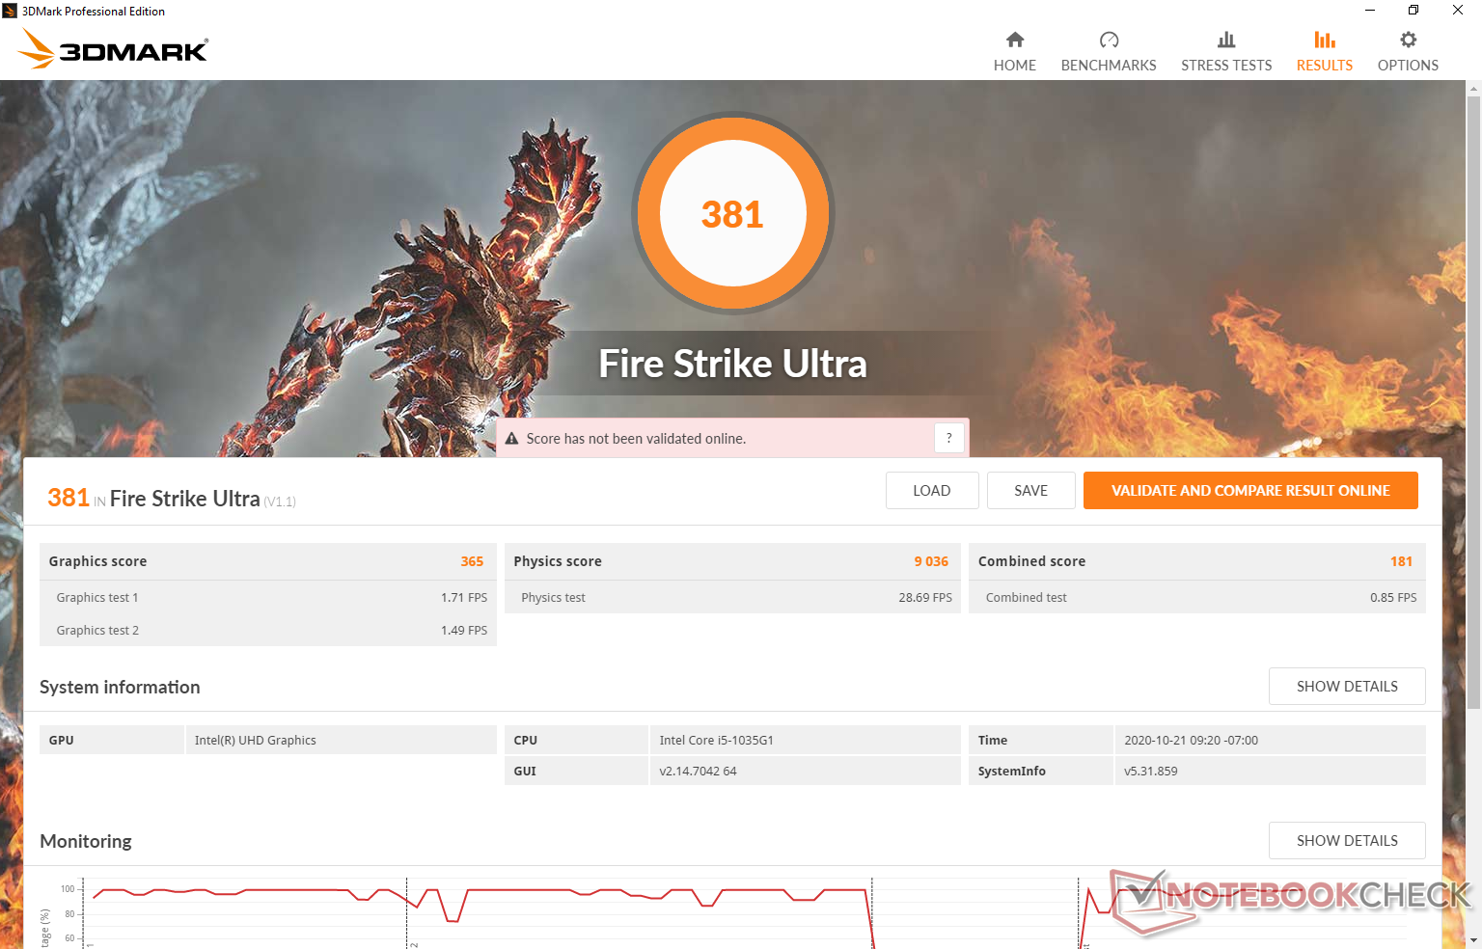Image resolution: width=1482 pixels, height=949 pixels.
Task: Click the 1.71 FPS value
Action: pos(464,598)
